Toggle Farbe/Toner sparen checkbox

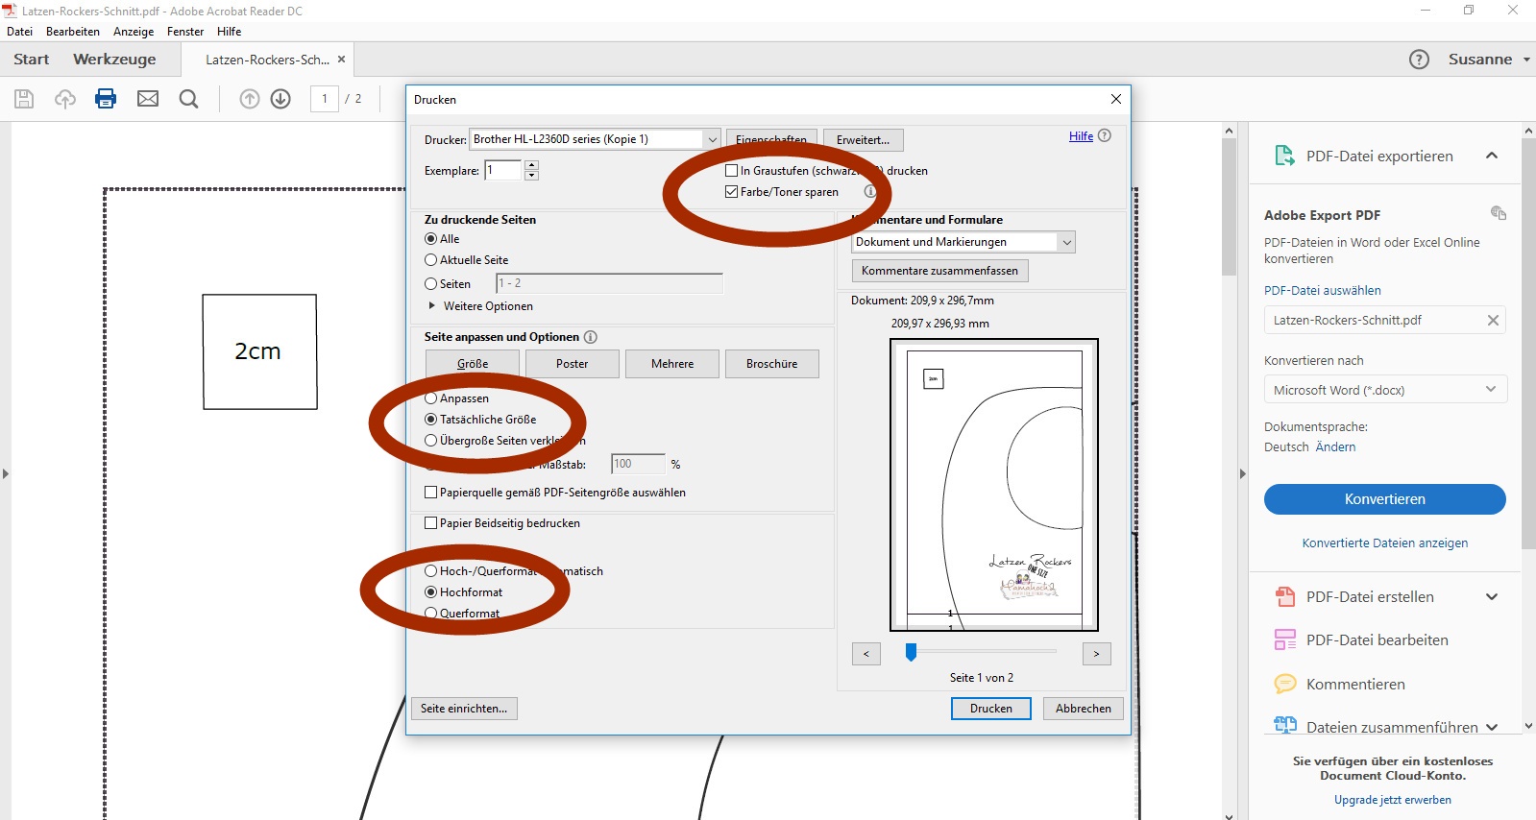click(731, 192)
